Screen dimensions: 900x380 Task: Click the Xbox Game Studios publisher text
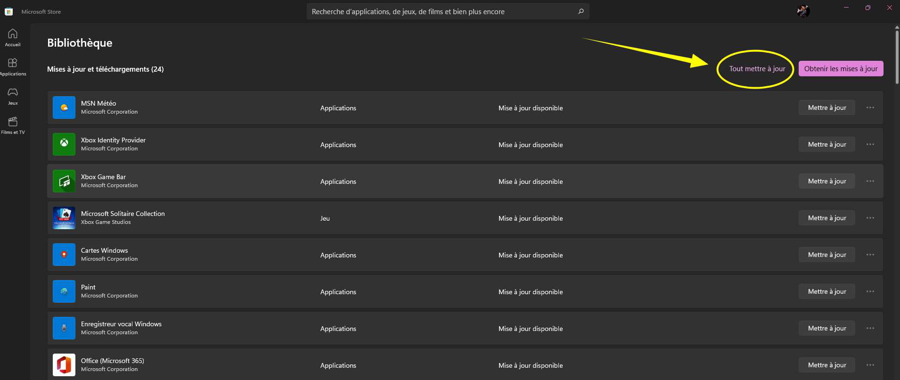pos(106,222)
